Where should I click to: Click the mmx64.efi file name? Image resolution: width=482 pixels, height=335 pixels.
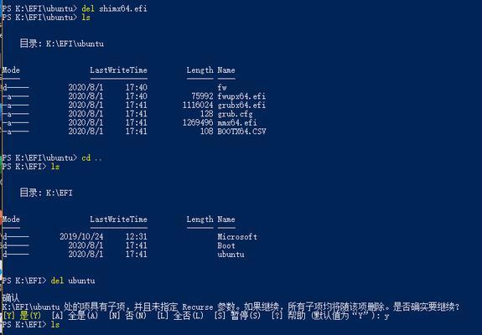click(x=237, y=122)
